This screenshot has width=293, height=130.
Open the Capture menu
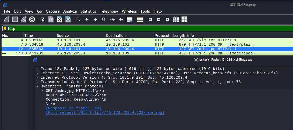[53, 11]
